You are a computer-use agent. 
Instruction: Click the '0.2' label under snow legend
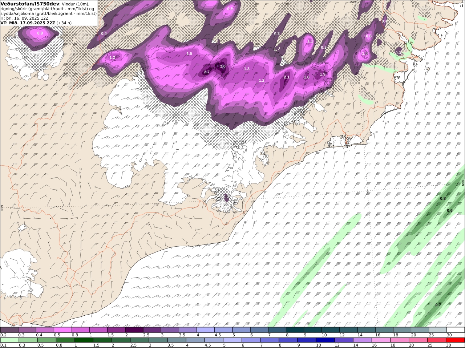[x=3, y=335]
